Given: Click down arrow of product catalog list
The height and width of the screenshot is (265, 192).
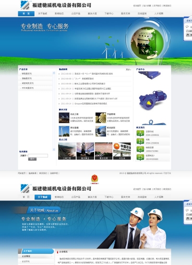Looking at the screenshot, I should [x=54, y=149].
